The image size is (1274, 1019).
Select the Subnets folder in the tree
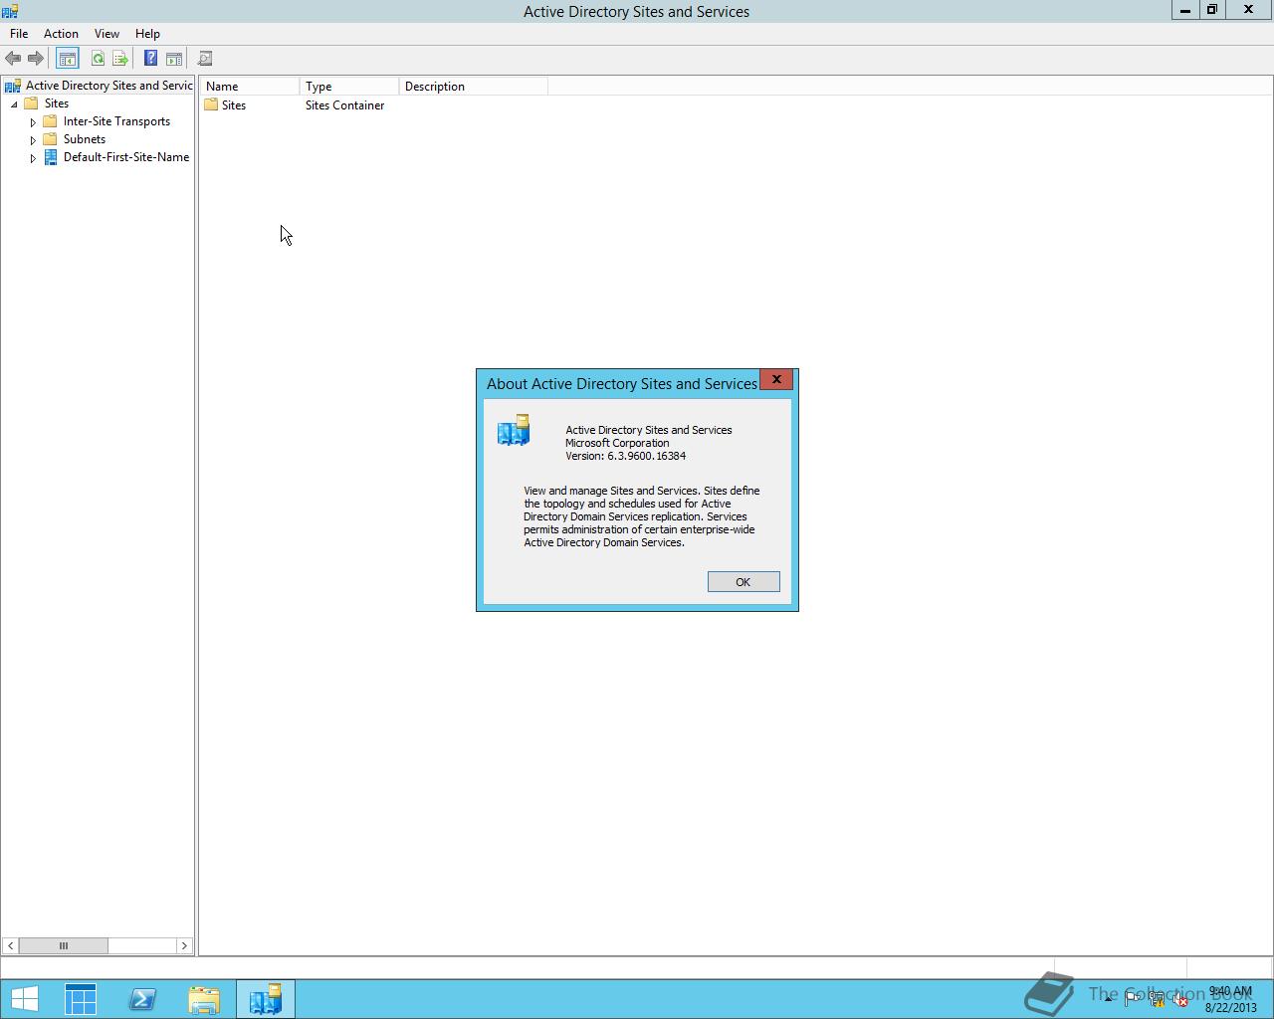(84, 139)
